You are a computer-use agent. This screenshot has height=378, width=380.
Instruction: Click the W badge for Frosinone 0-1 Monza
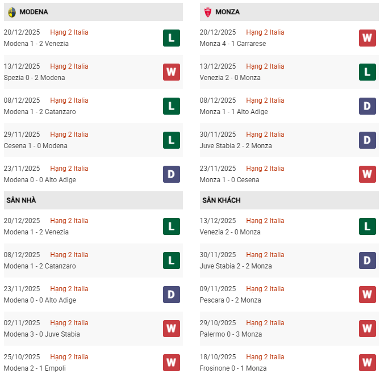click(x=367, y=363)
